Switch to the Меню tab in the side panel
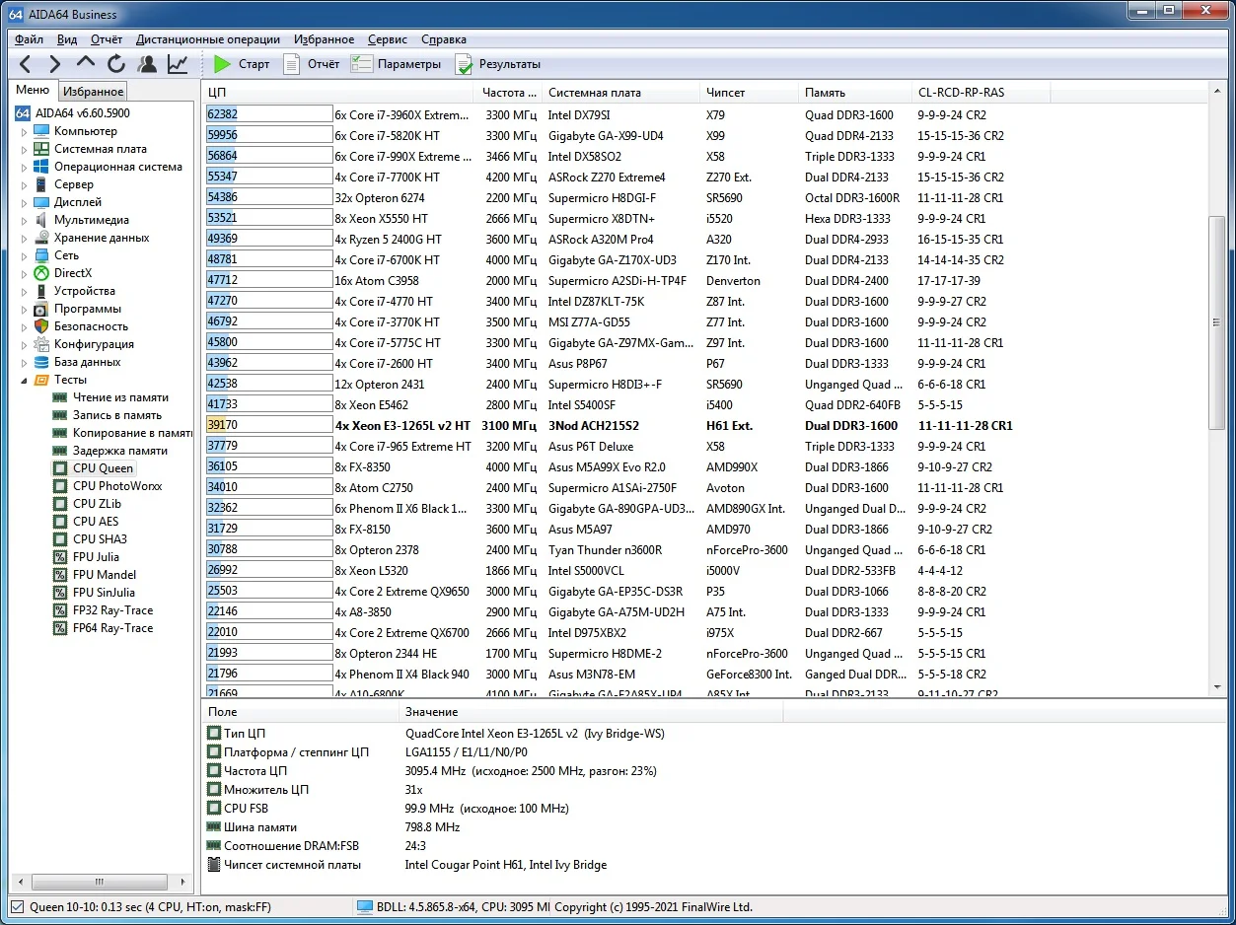The width and height of the screenshot is (1236, 925). [x=33, y=91]
